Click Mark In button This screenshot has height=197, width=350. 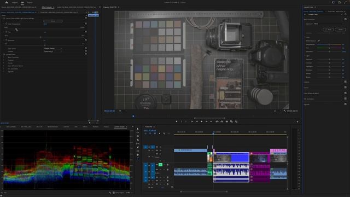click(182, 121)
